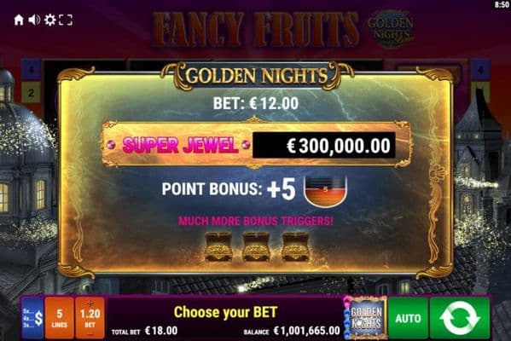Decrease bet with the minus on 1.20 Bet
Screen dimensions: 511x341
point(90,334)
